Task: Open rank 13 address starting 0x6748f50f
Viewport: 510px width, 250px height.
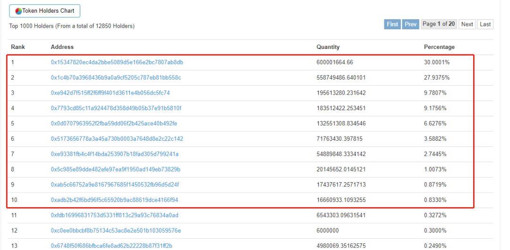Action: coord(111,245)
